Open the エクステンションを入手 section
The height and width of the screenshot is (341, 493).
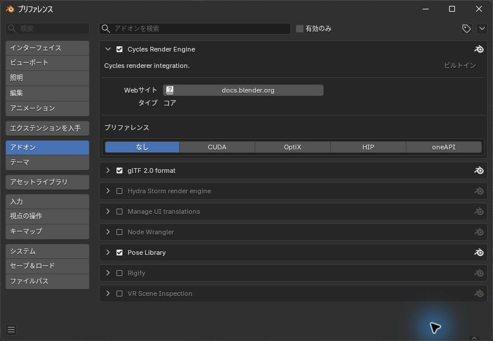[47, 128]
